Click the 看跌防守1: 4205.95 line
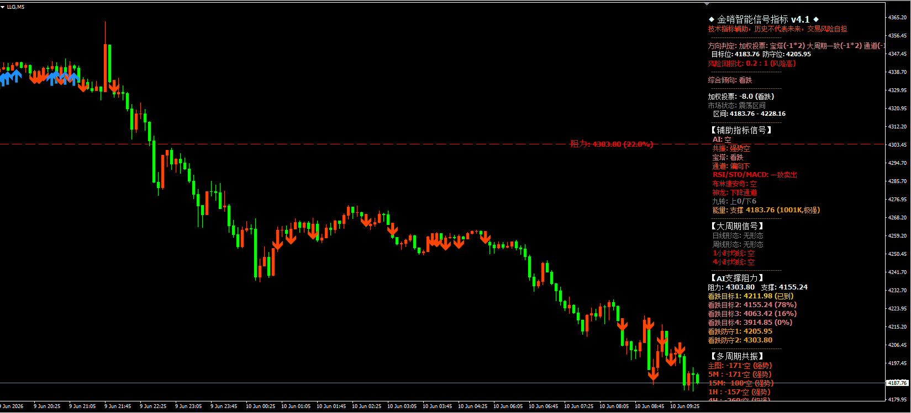Screen dimensions: 911x413 [x=740, y=331]
